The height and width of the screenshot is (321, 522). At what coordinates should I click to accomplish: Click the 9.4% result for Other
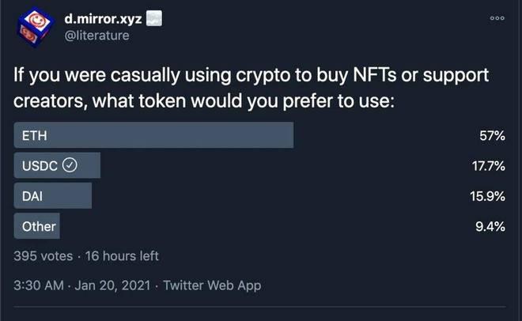490,226
